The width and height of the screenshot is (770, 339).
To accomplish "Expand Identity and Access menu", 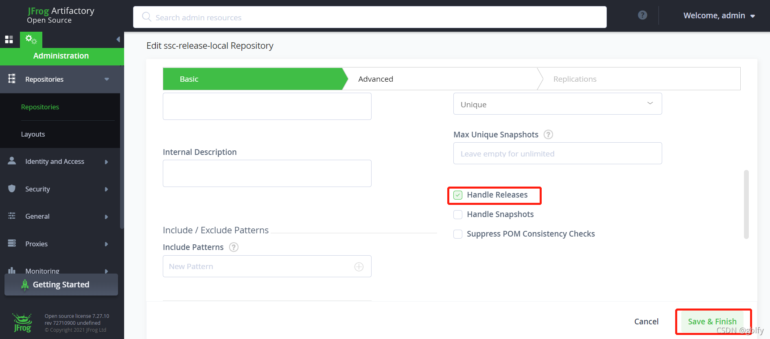I will (107, 162).
